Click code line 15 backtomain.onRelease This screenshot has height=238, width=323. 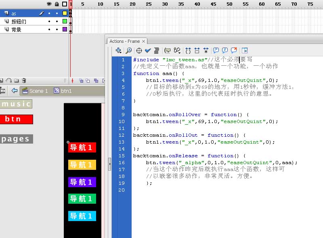tap(189, 156)
